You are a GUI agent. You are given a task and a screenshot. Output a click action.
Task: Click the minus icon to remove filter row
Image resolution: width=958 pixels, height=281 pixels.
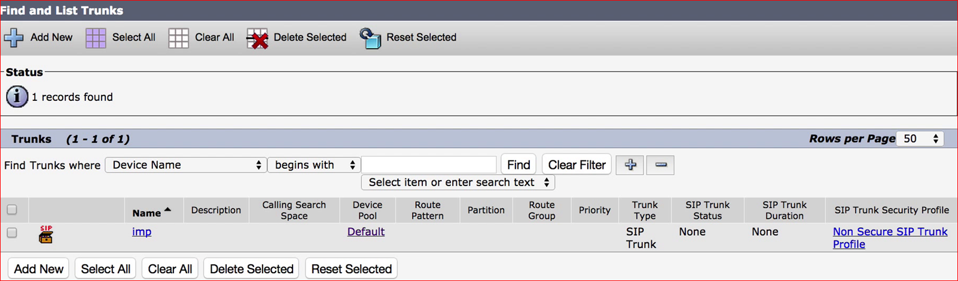[x=660, y=165]
